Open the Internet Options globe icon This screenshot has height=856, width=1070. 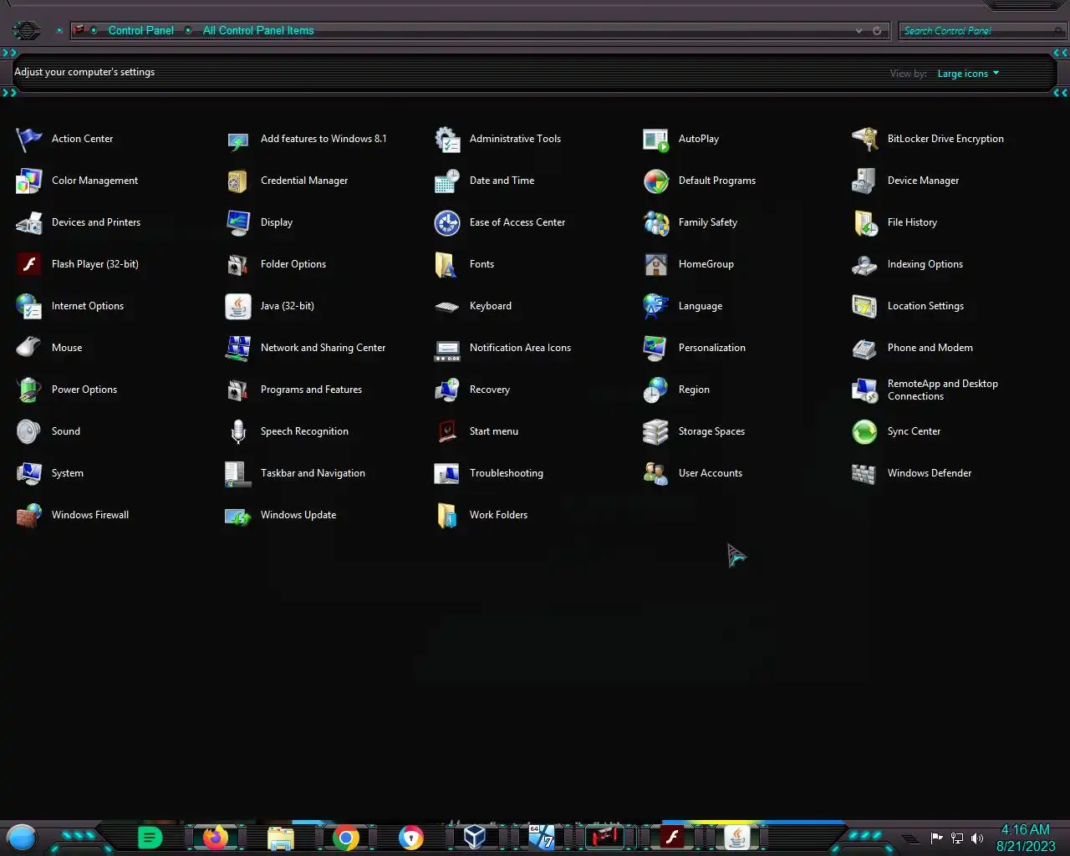pyautogui.click(x=29, y=306)
